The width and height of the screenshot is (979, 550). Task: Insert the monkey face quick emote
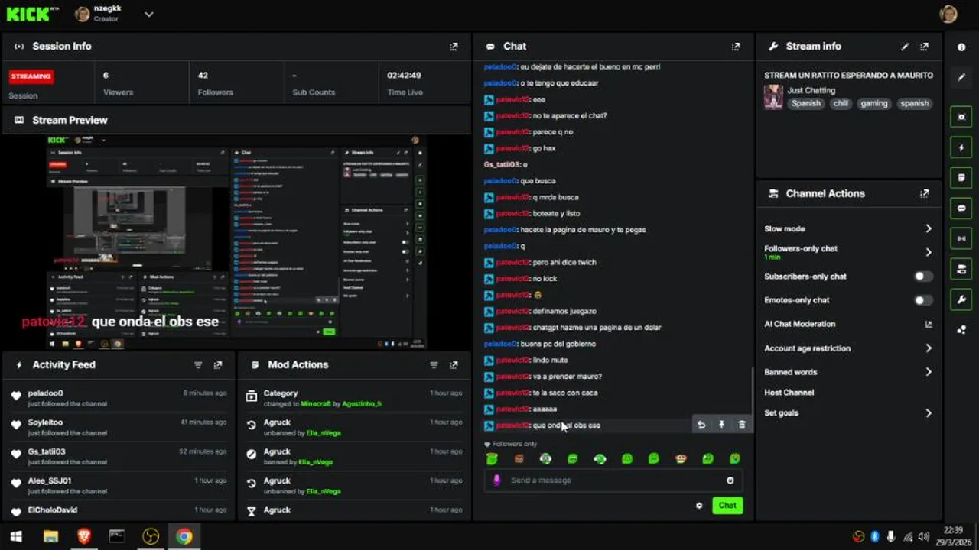click(681, 459)
